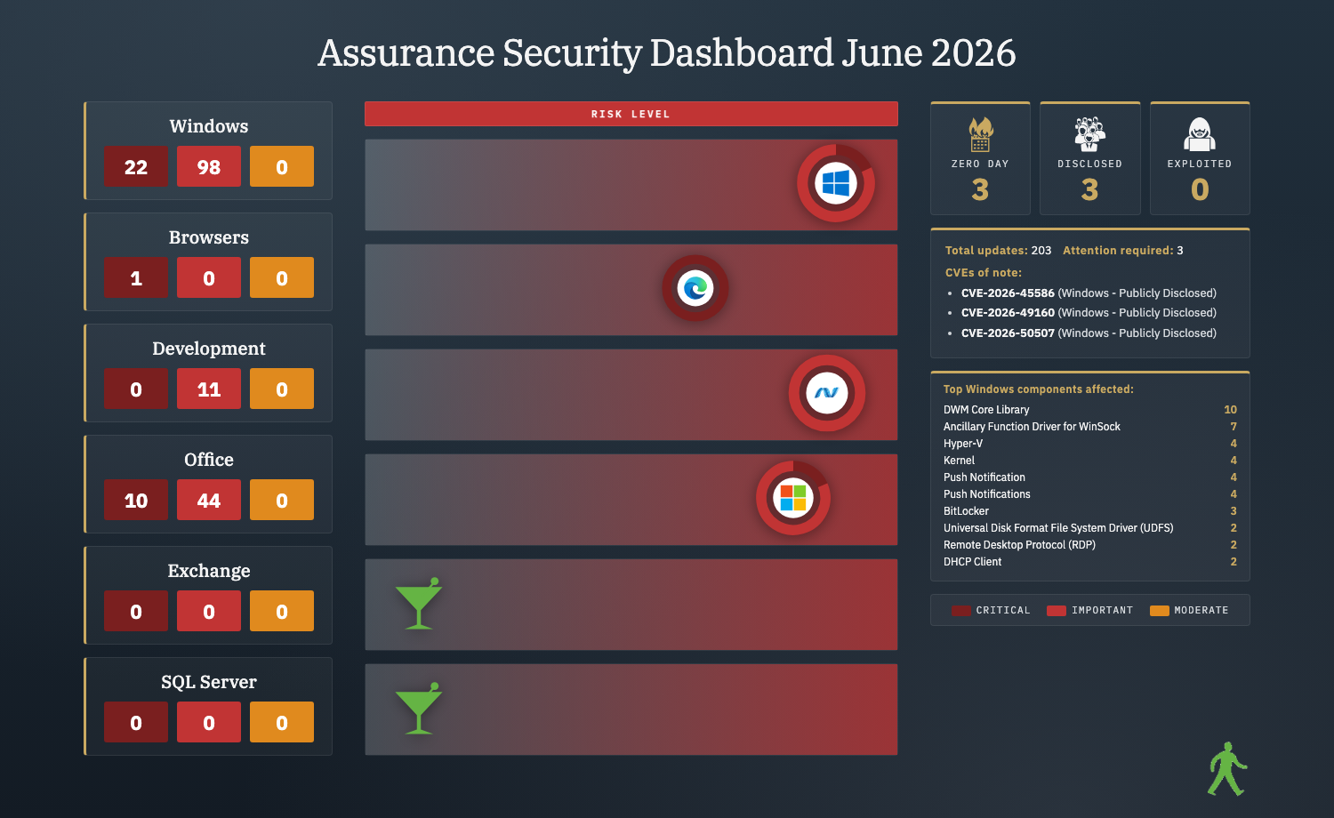Click the Windows logo risk gauge
The height and width of the screenshot is (818, 1334).
pos(836,184)
